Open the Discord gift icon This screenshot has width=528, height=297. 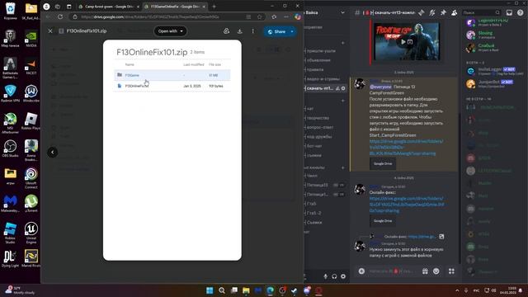pos(425,271)
